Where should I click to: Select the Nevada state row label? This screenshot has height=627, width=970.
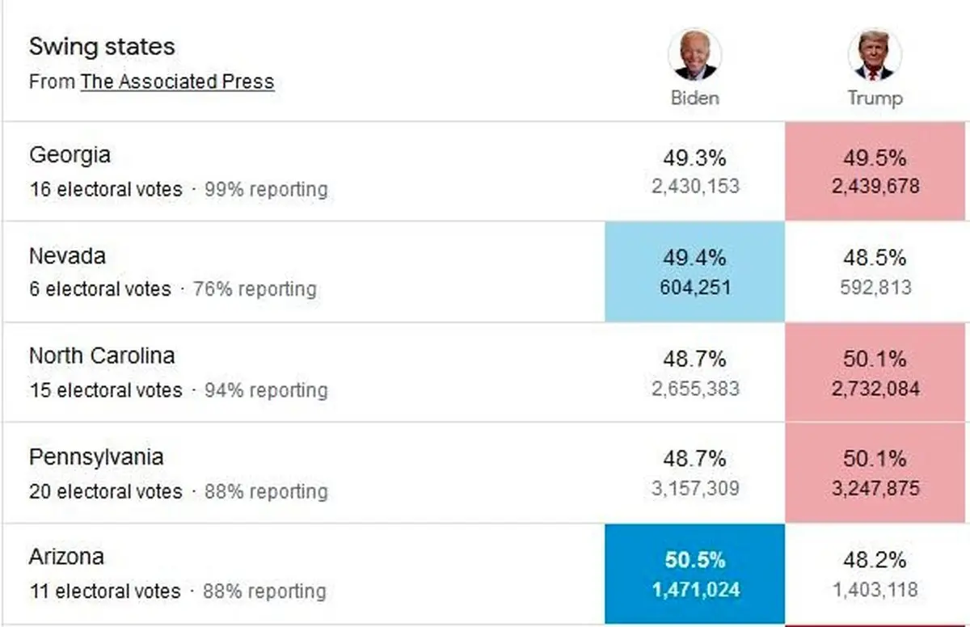67,256
